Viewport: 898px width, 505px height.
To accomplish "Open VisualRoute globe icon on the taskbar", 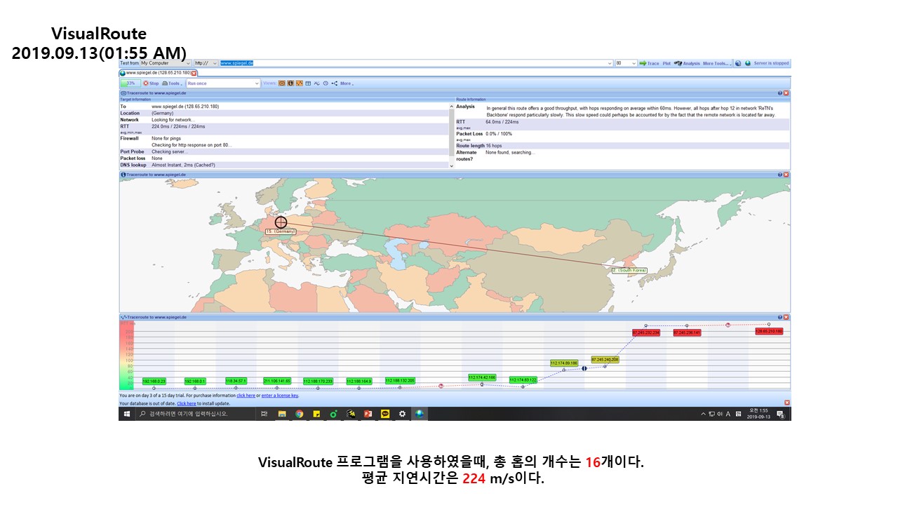I will tap(420, 414).
